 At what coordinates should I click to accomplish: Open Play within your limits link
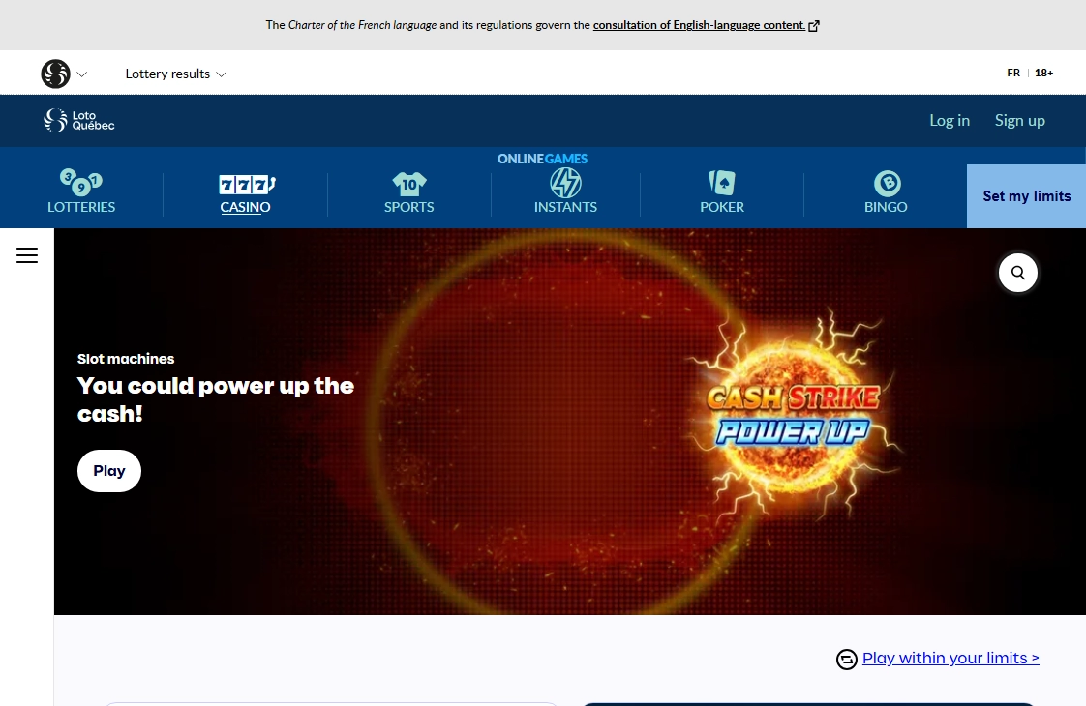click(x=950, y=658)
